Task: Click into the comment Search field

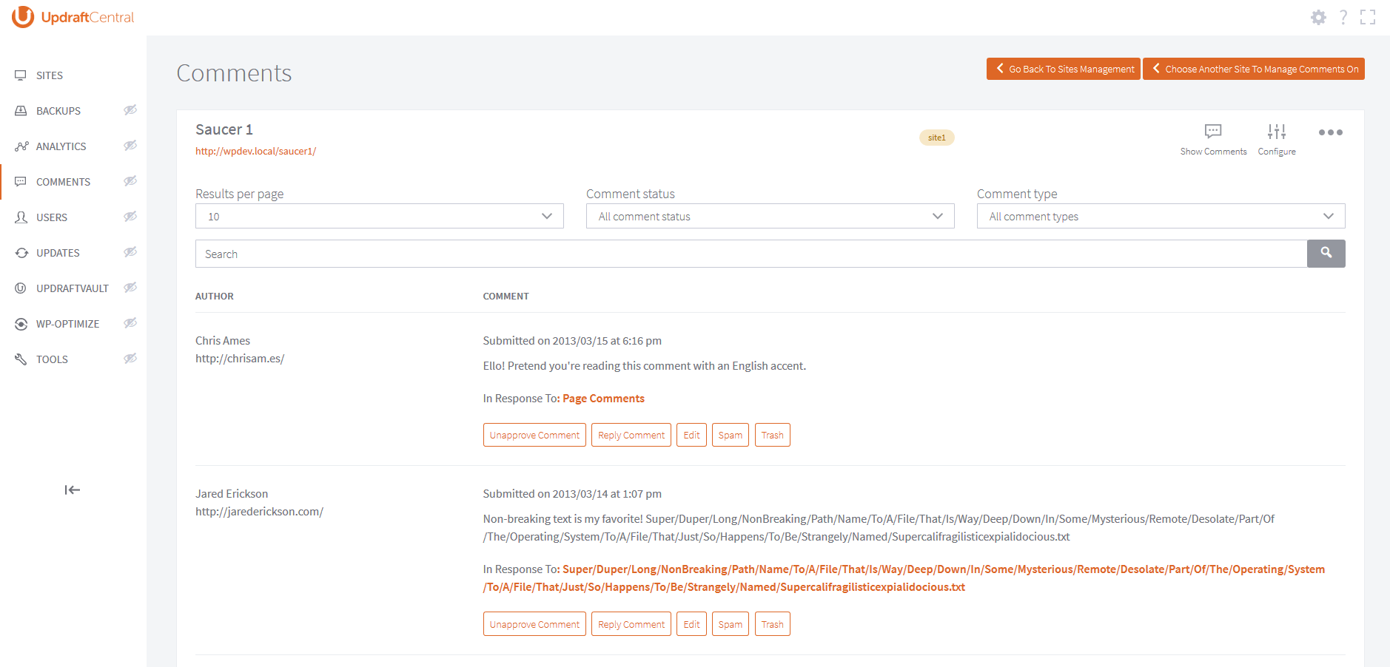Action: pyautogui.click(x=751, y=254)
